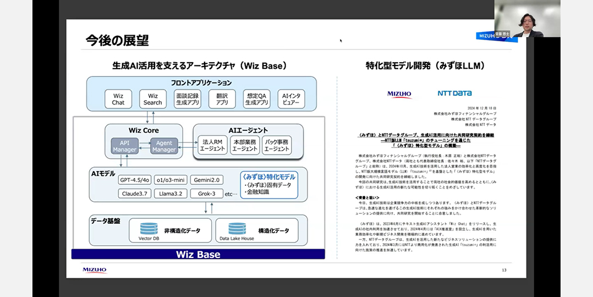Select the 翻訳アプリ box
The width and height of the screenshot is (593, 297).
[222, 99]
